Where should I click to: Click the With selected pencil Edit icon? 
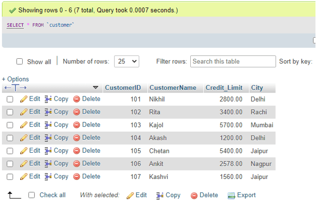pos(130,195)
